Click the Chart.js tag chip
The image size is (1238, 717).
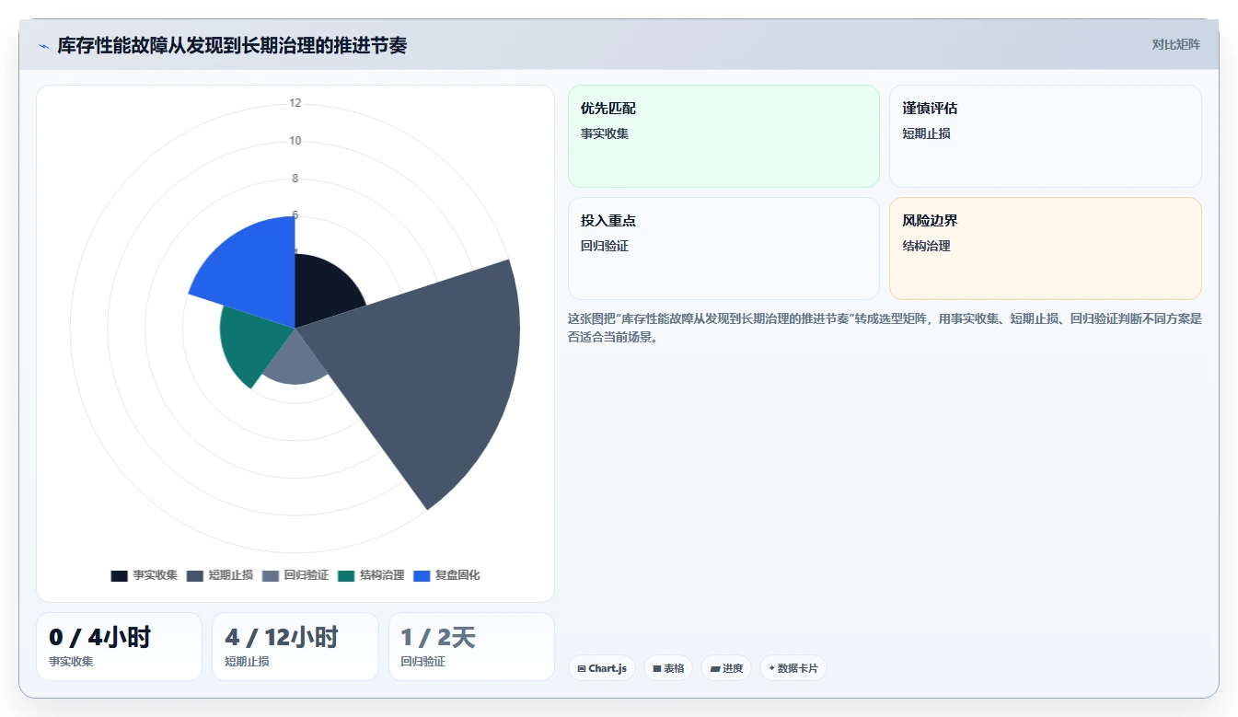click(602, 668)
